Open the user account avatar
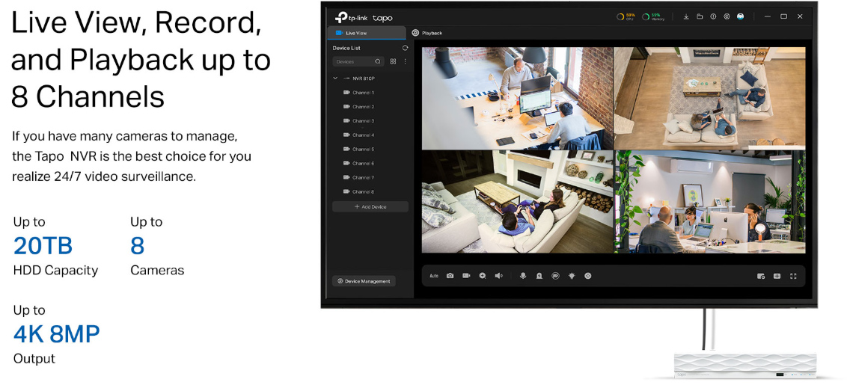The width and height of the screenshot is (847, 391). coord(740,16)
